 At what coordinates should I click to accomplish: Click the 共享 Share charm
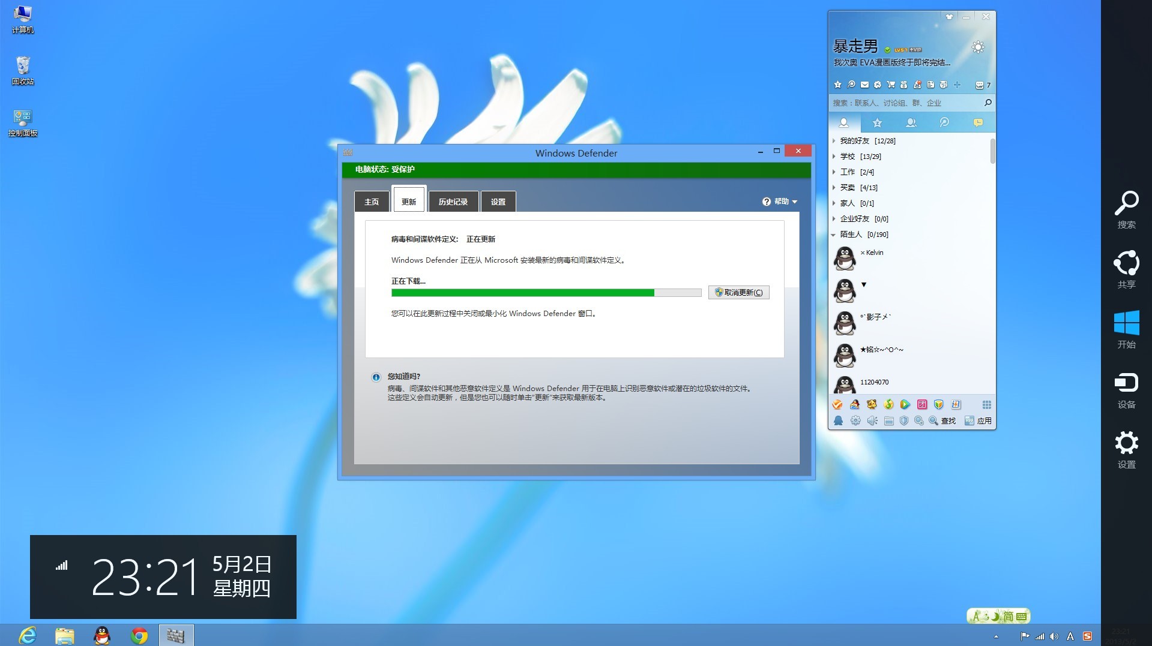[1126, 269]
